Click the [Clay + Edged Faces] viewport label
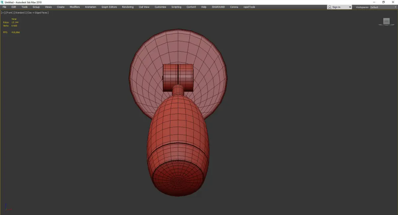This screenshot has width=398, height=215. pos(37,13)
